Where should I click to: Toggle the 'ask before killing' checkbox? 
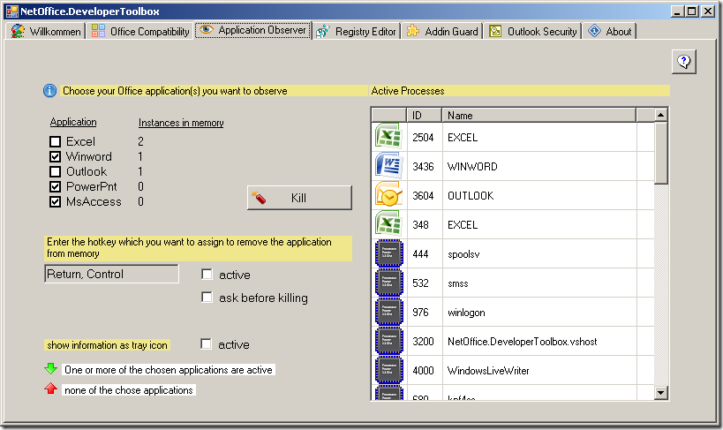207,298
